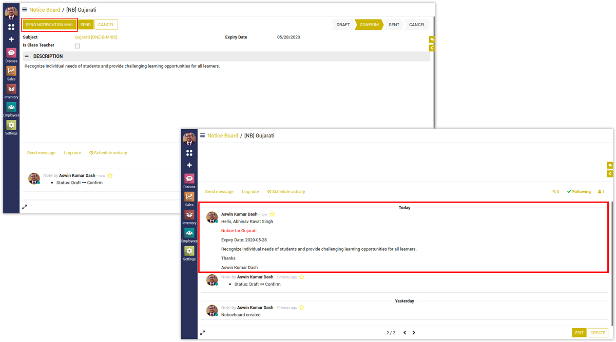This screenshot has height=342, width=616.
Task: Star the 'Hello, Abhinav Ravat Singh' message
Action: [x=272, y=214]
